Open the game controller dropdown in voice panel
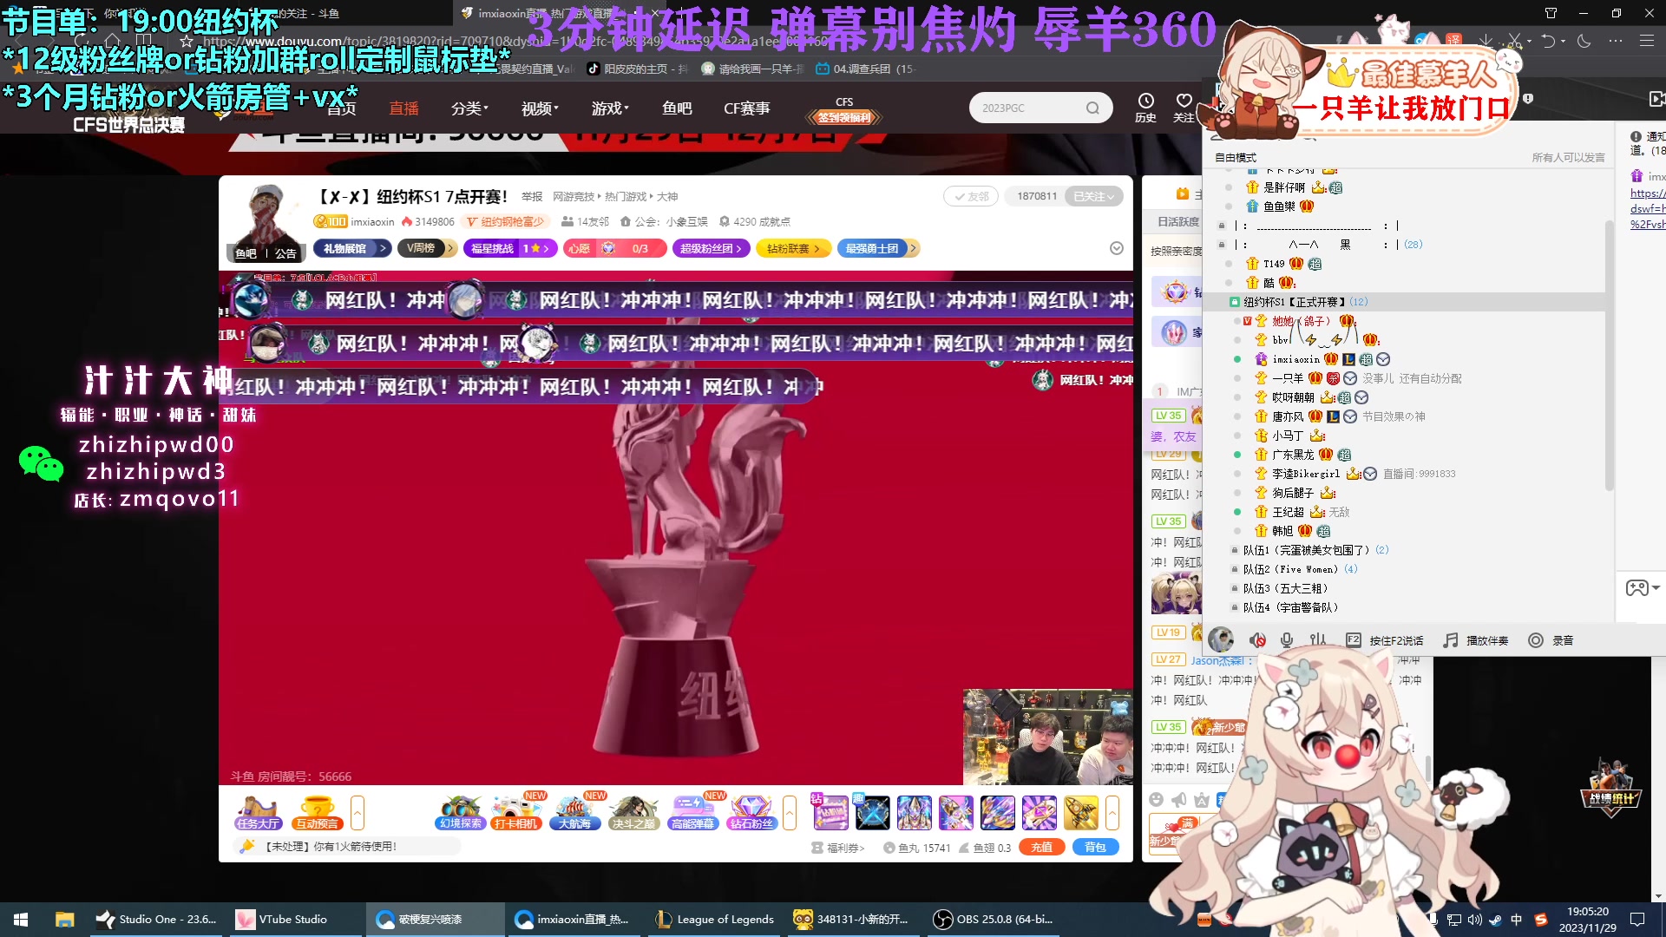 pyautogui.click(x=1642, y=588)
